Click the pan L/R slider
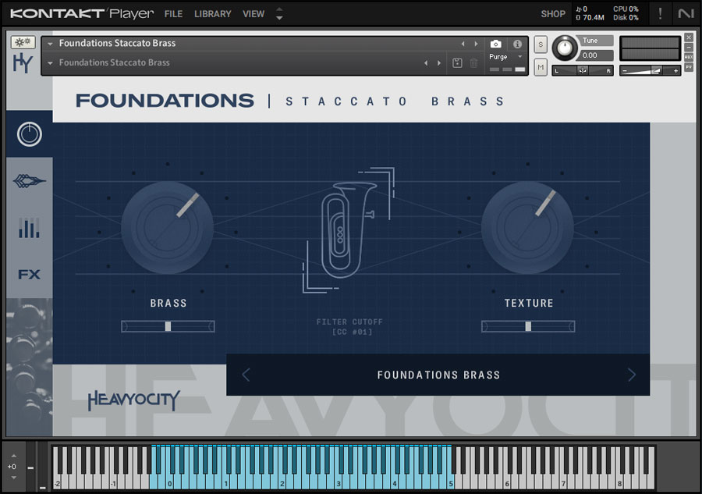This screenshot has height=494, width=702. (583, 70)
